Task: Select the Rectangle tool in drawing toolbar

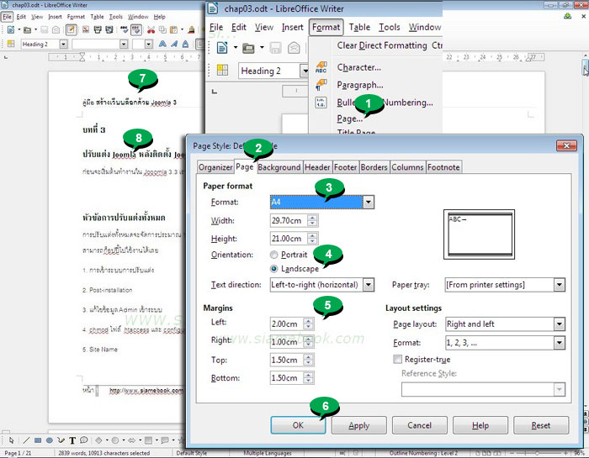Action: pyautogui.click(x=38, y=440)
